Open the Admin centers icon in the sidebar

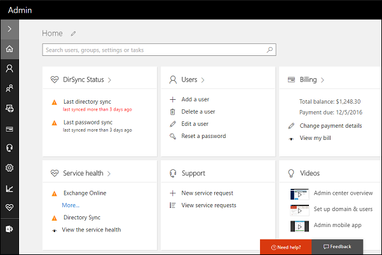pyautogui.click(x=10, y=228)
